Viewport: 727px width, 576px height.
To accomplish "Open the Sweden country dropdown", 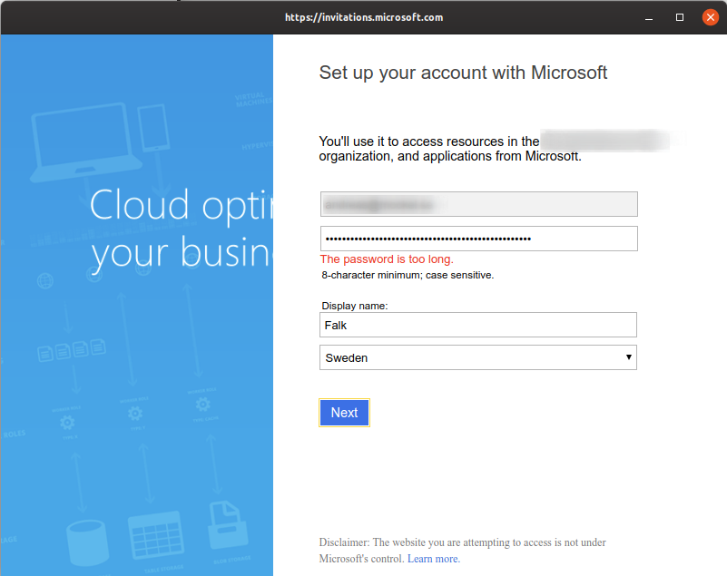I will pos(478,357).
